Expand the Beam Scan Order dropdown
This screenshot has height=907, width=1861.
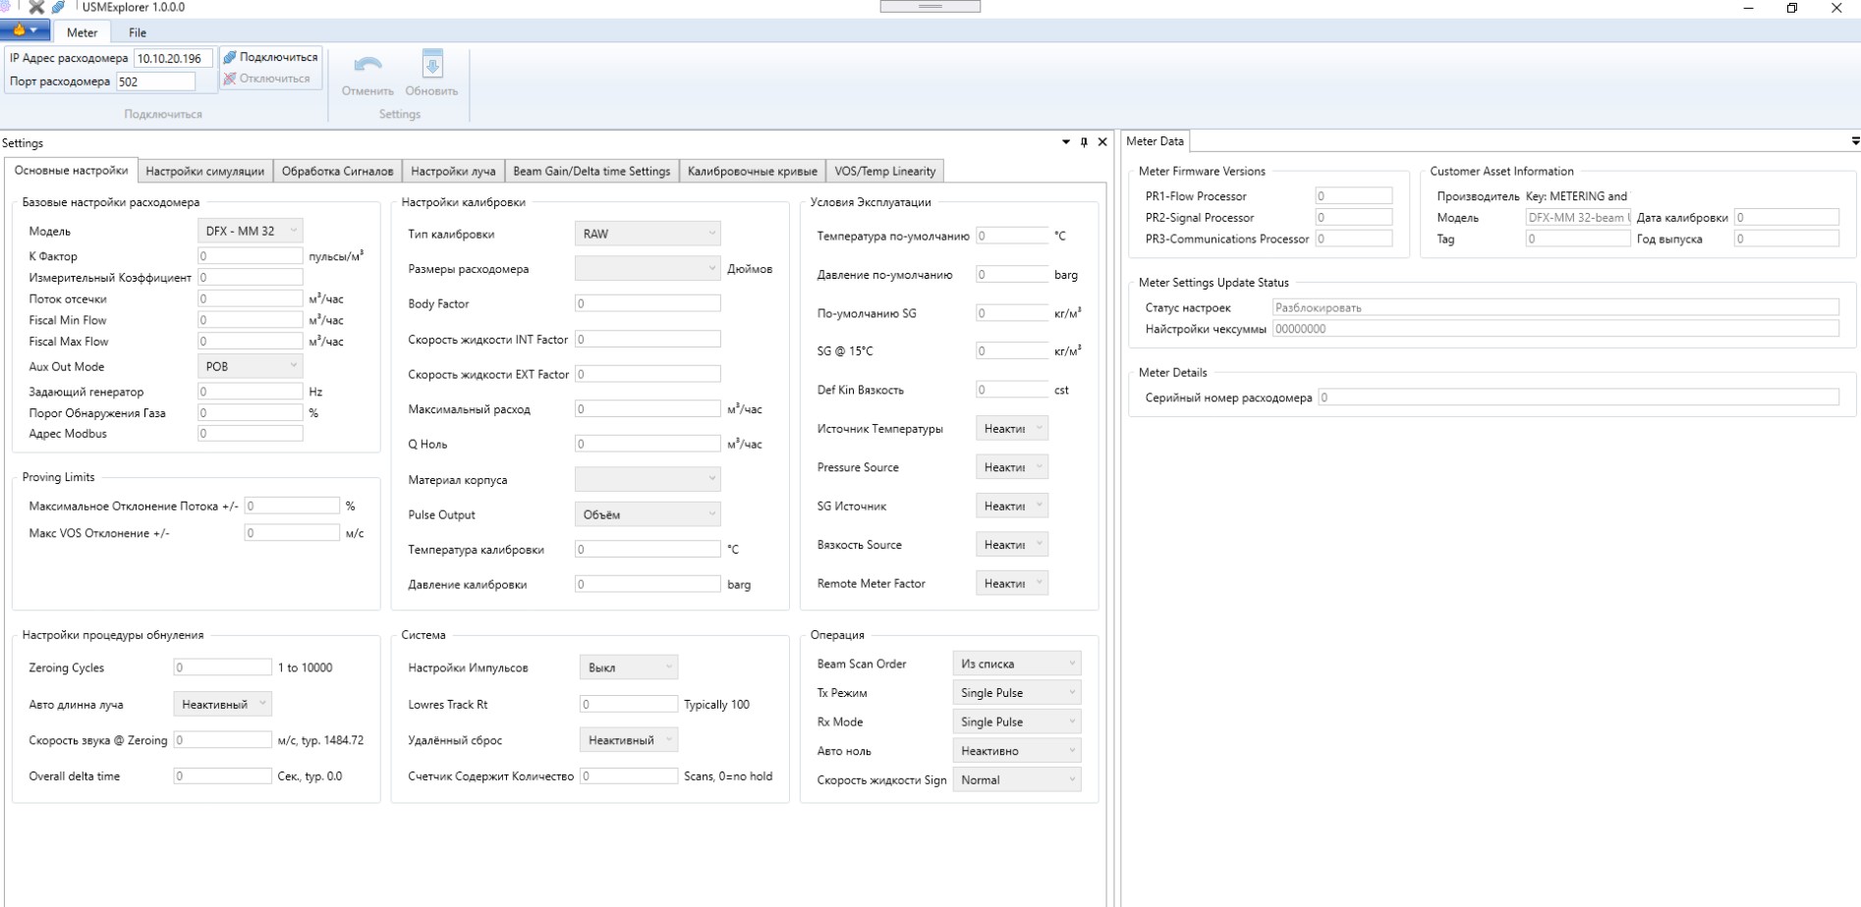(1016, 664)
